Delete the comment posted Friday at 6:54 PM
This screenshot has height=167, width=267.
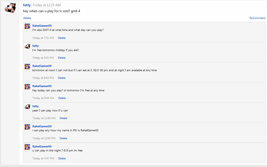(x=62, y=78)
